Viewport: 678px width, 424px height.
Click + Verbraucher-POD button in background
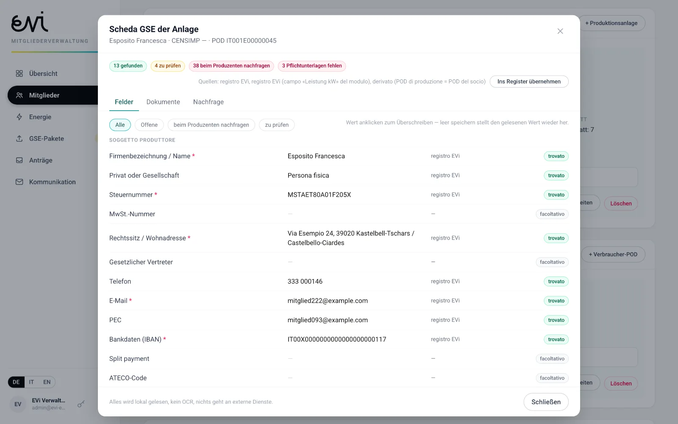point(613,254)
